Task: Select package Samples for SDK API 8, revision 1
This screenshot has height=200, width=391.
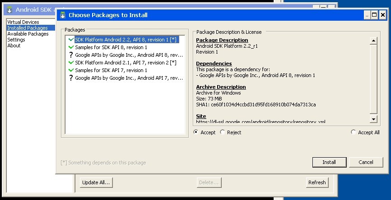Action: pos(111,47)
